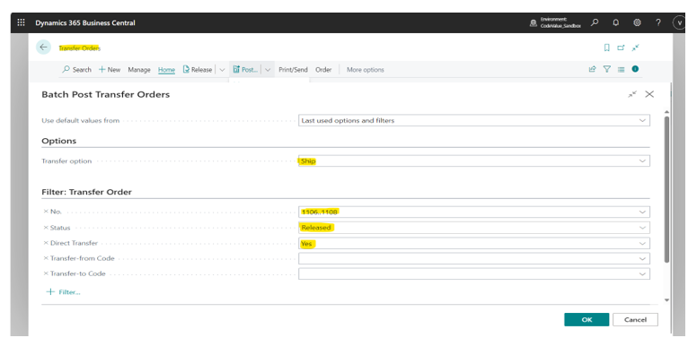Select the Home tab

point(166,70)
